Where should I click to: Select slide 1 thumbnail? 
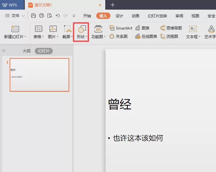(39, 75)
